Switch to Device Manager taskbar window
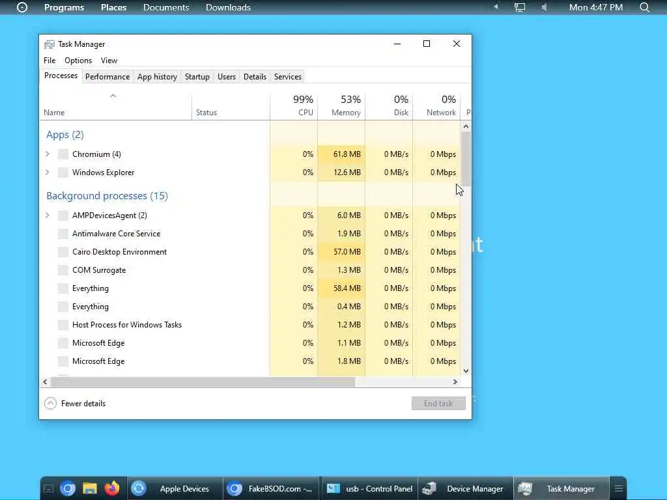 (x=466, y=488)
